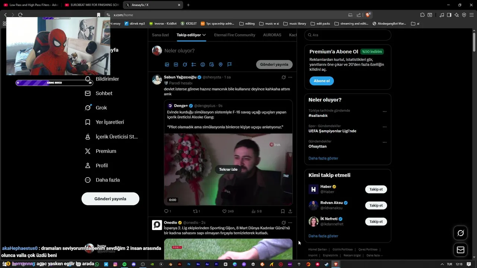Viewport: 477px width, 268px height.
Task: Reload the current page
Action: (20, 15)
